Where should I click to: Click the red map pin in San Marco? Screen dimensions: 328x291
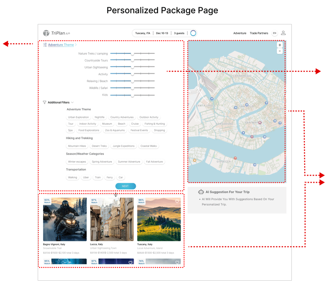(260, 123)
